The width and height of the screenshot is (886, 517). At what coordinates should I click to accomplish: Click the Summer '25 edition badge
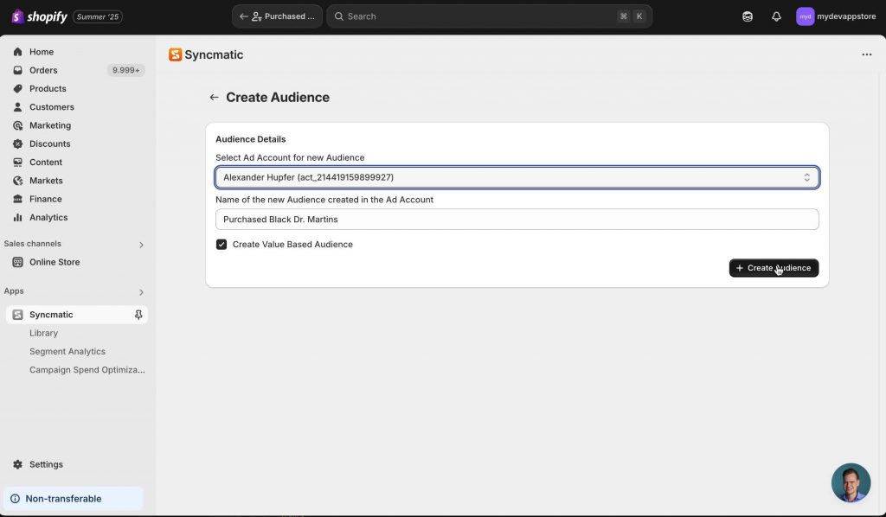(x=98, y=17)
